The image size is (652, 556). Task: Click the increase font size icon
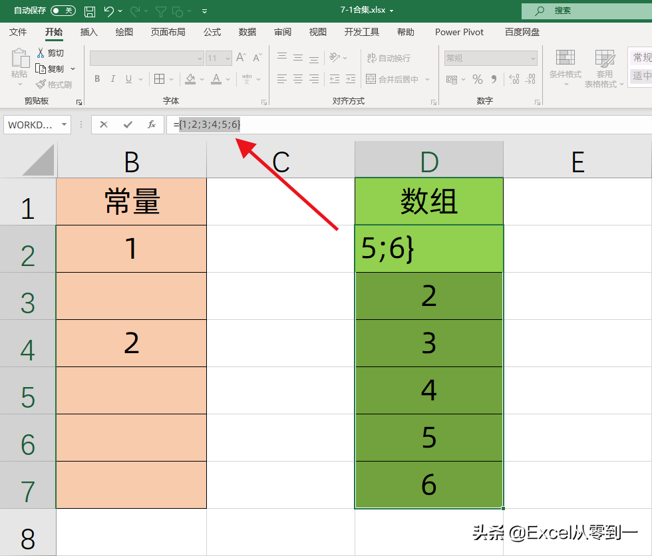coord(241,57)
